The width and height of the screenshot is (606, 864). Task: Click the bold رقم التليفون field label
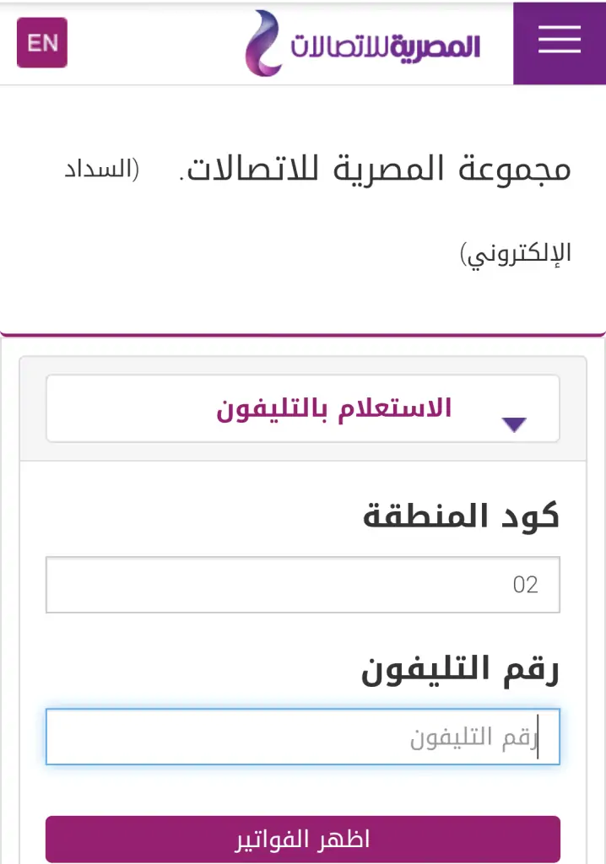coord(460,669)
